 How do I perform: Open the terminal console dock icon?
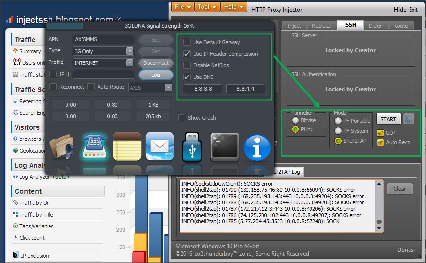click(x=225, y=147)
